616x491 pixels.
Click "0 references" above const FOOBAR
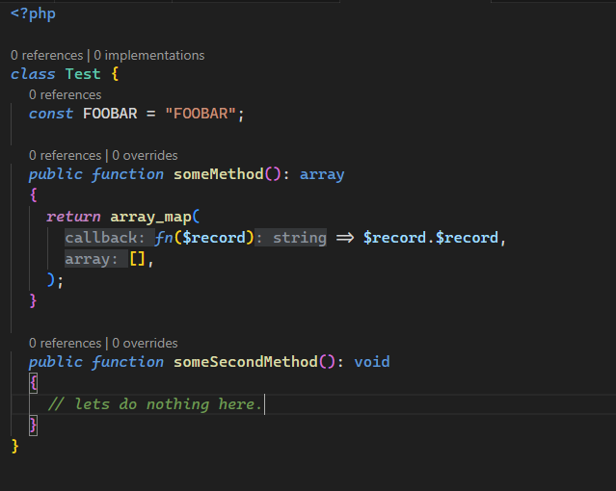pyautogui.click(x=65, y=94)
